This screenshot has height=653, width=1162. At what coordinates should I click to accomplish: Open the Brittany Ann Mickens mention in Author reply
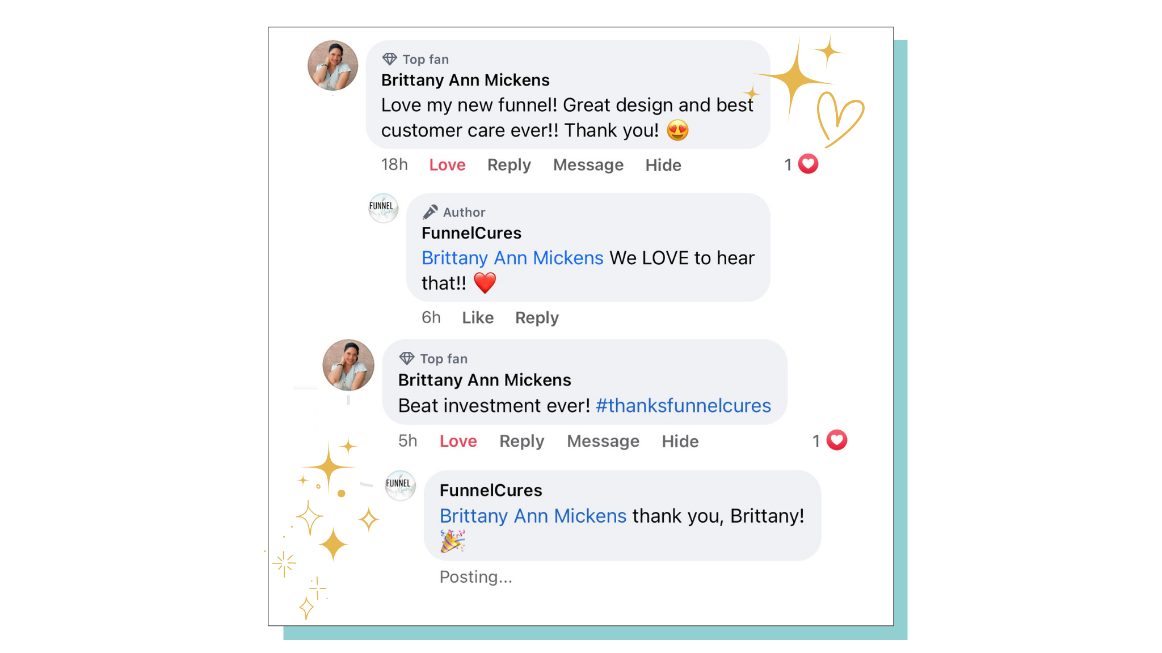click(x=512, y=258)
